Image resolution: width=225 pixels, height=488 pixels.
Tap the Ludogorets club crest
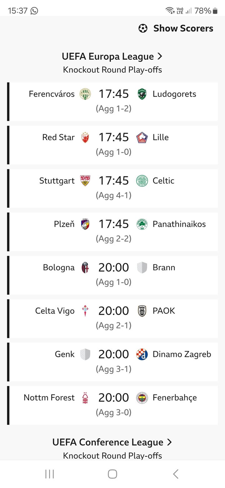coord(142,94)
